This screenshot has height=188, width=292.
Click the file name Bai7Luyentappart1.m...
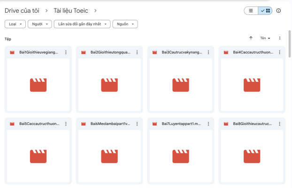[x=181, y=124]
